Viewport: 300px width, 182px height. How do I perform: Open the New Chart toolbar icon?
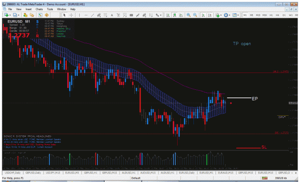click(6, 15)
